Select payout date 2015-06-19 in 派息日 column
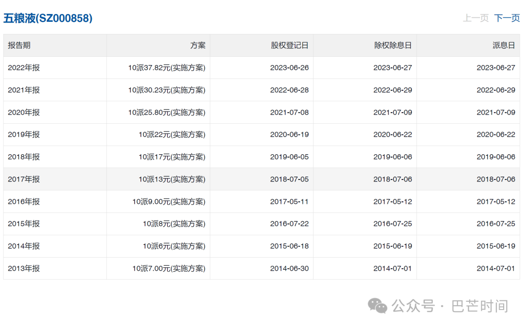 (x=496, y=246)
